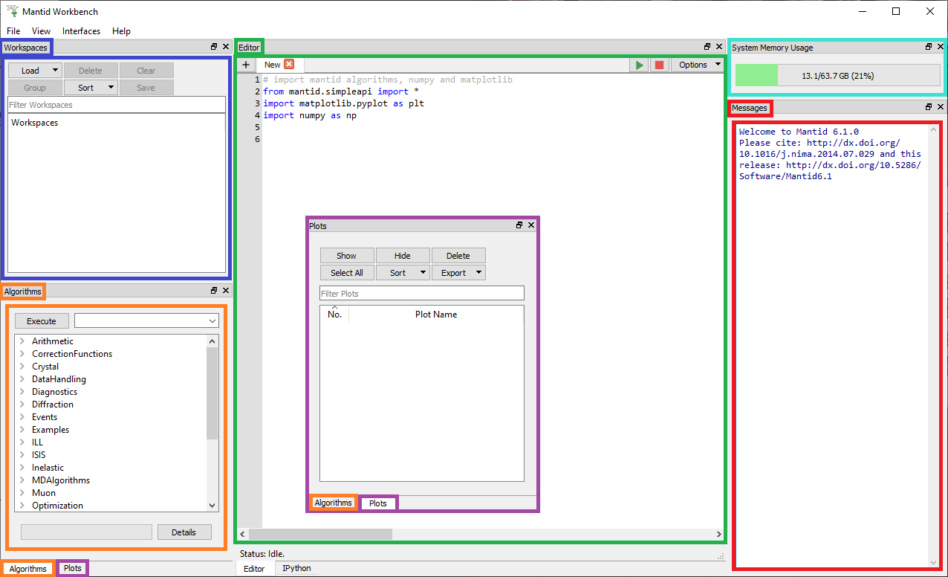This screenshot has width=948, height=577.
Task: Open the Load dropdown in Workspaces
Action: coord(55,71)
